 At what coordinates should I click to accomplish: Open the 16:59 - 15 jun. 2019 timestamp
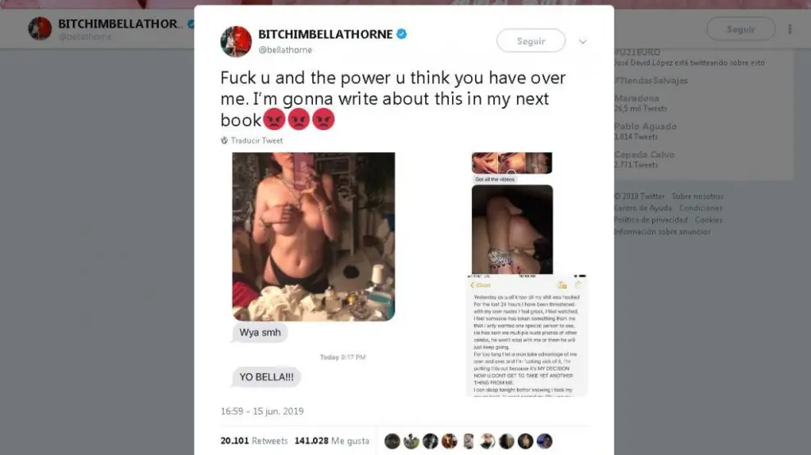[261, 412]
